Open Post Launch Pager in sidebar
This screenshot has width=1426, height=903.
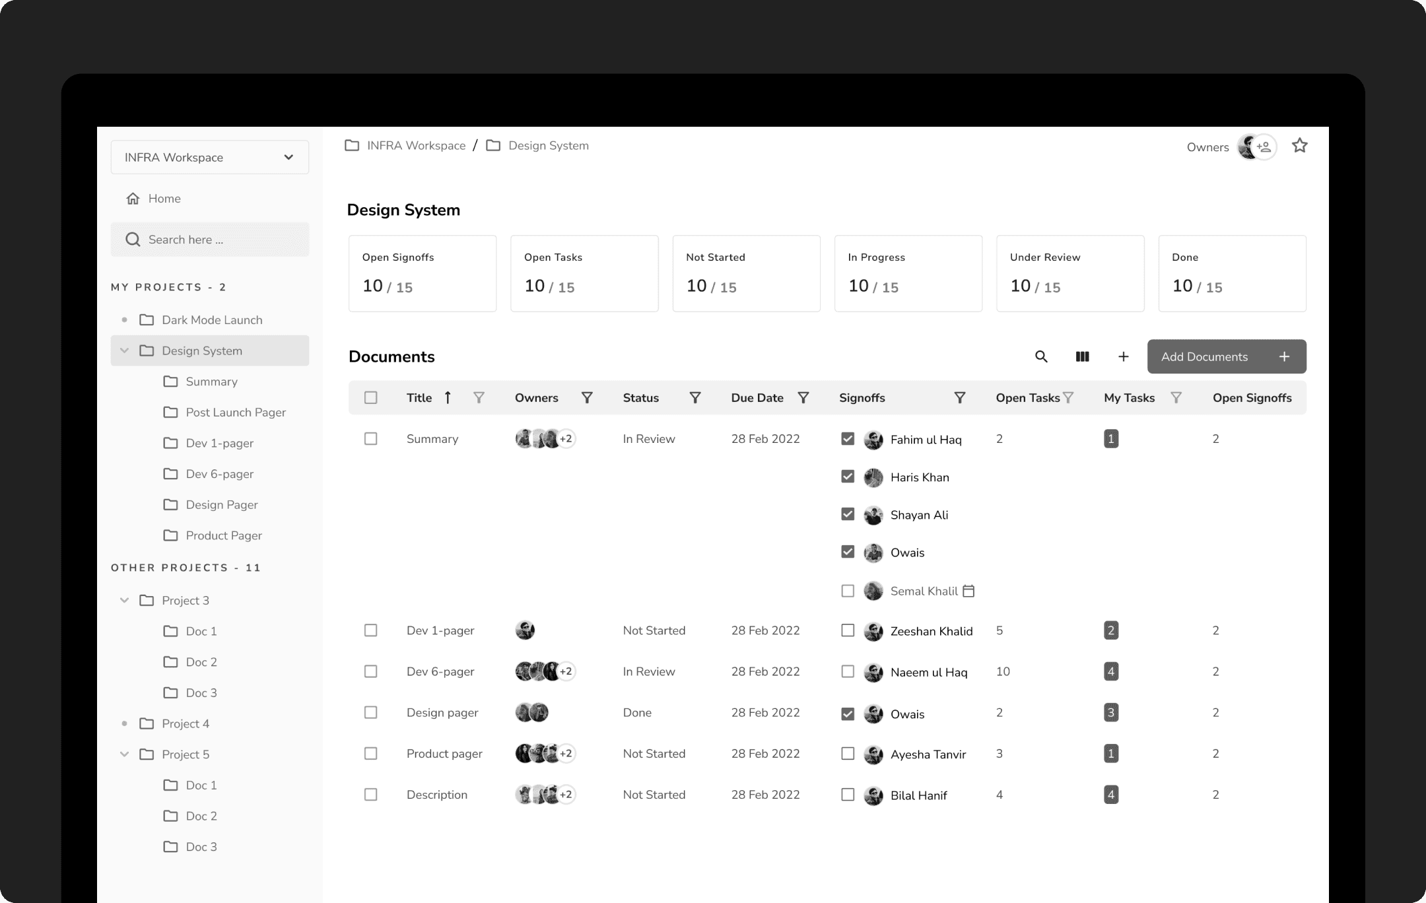coord(235,413)
